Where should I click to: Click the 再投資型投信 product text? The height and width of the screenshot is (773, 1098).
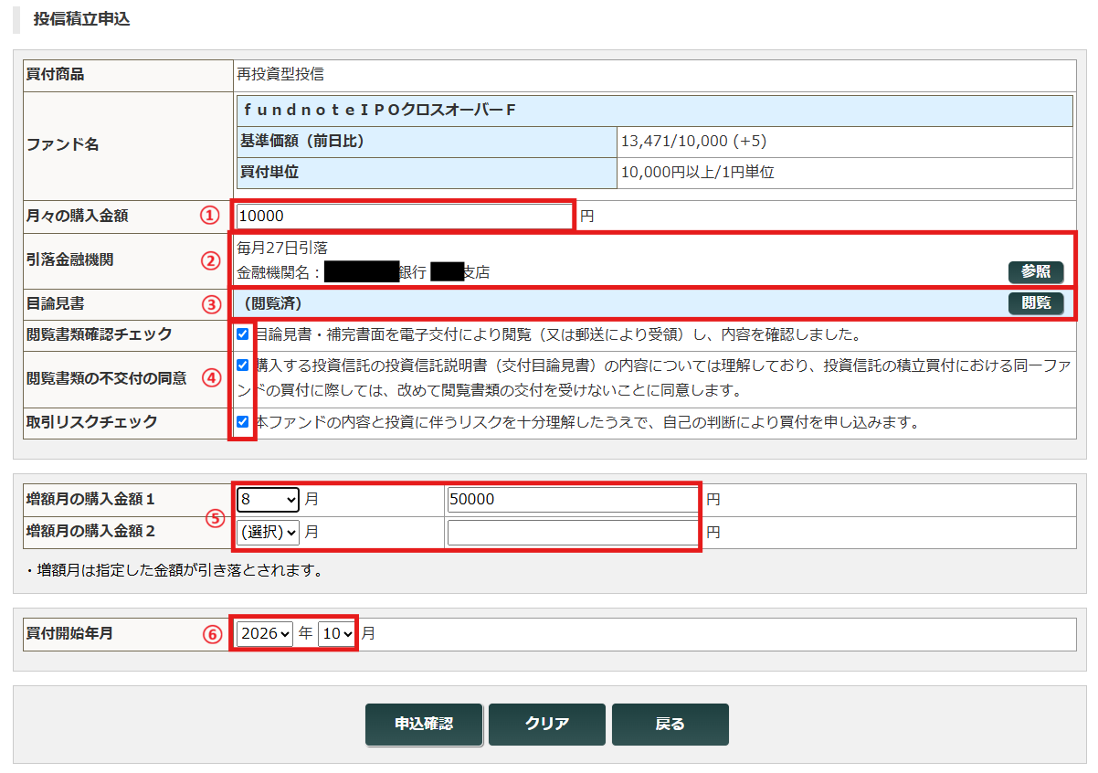click(x=280, y=75)
